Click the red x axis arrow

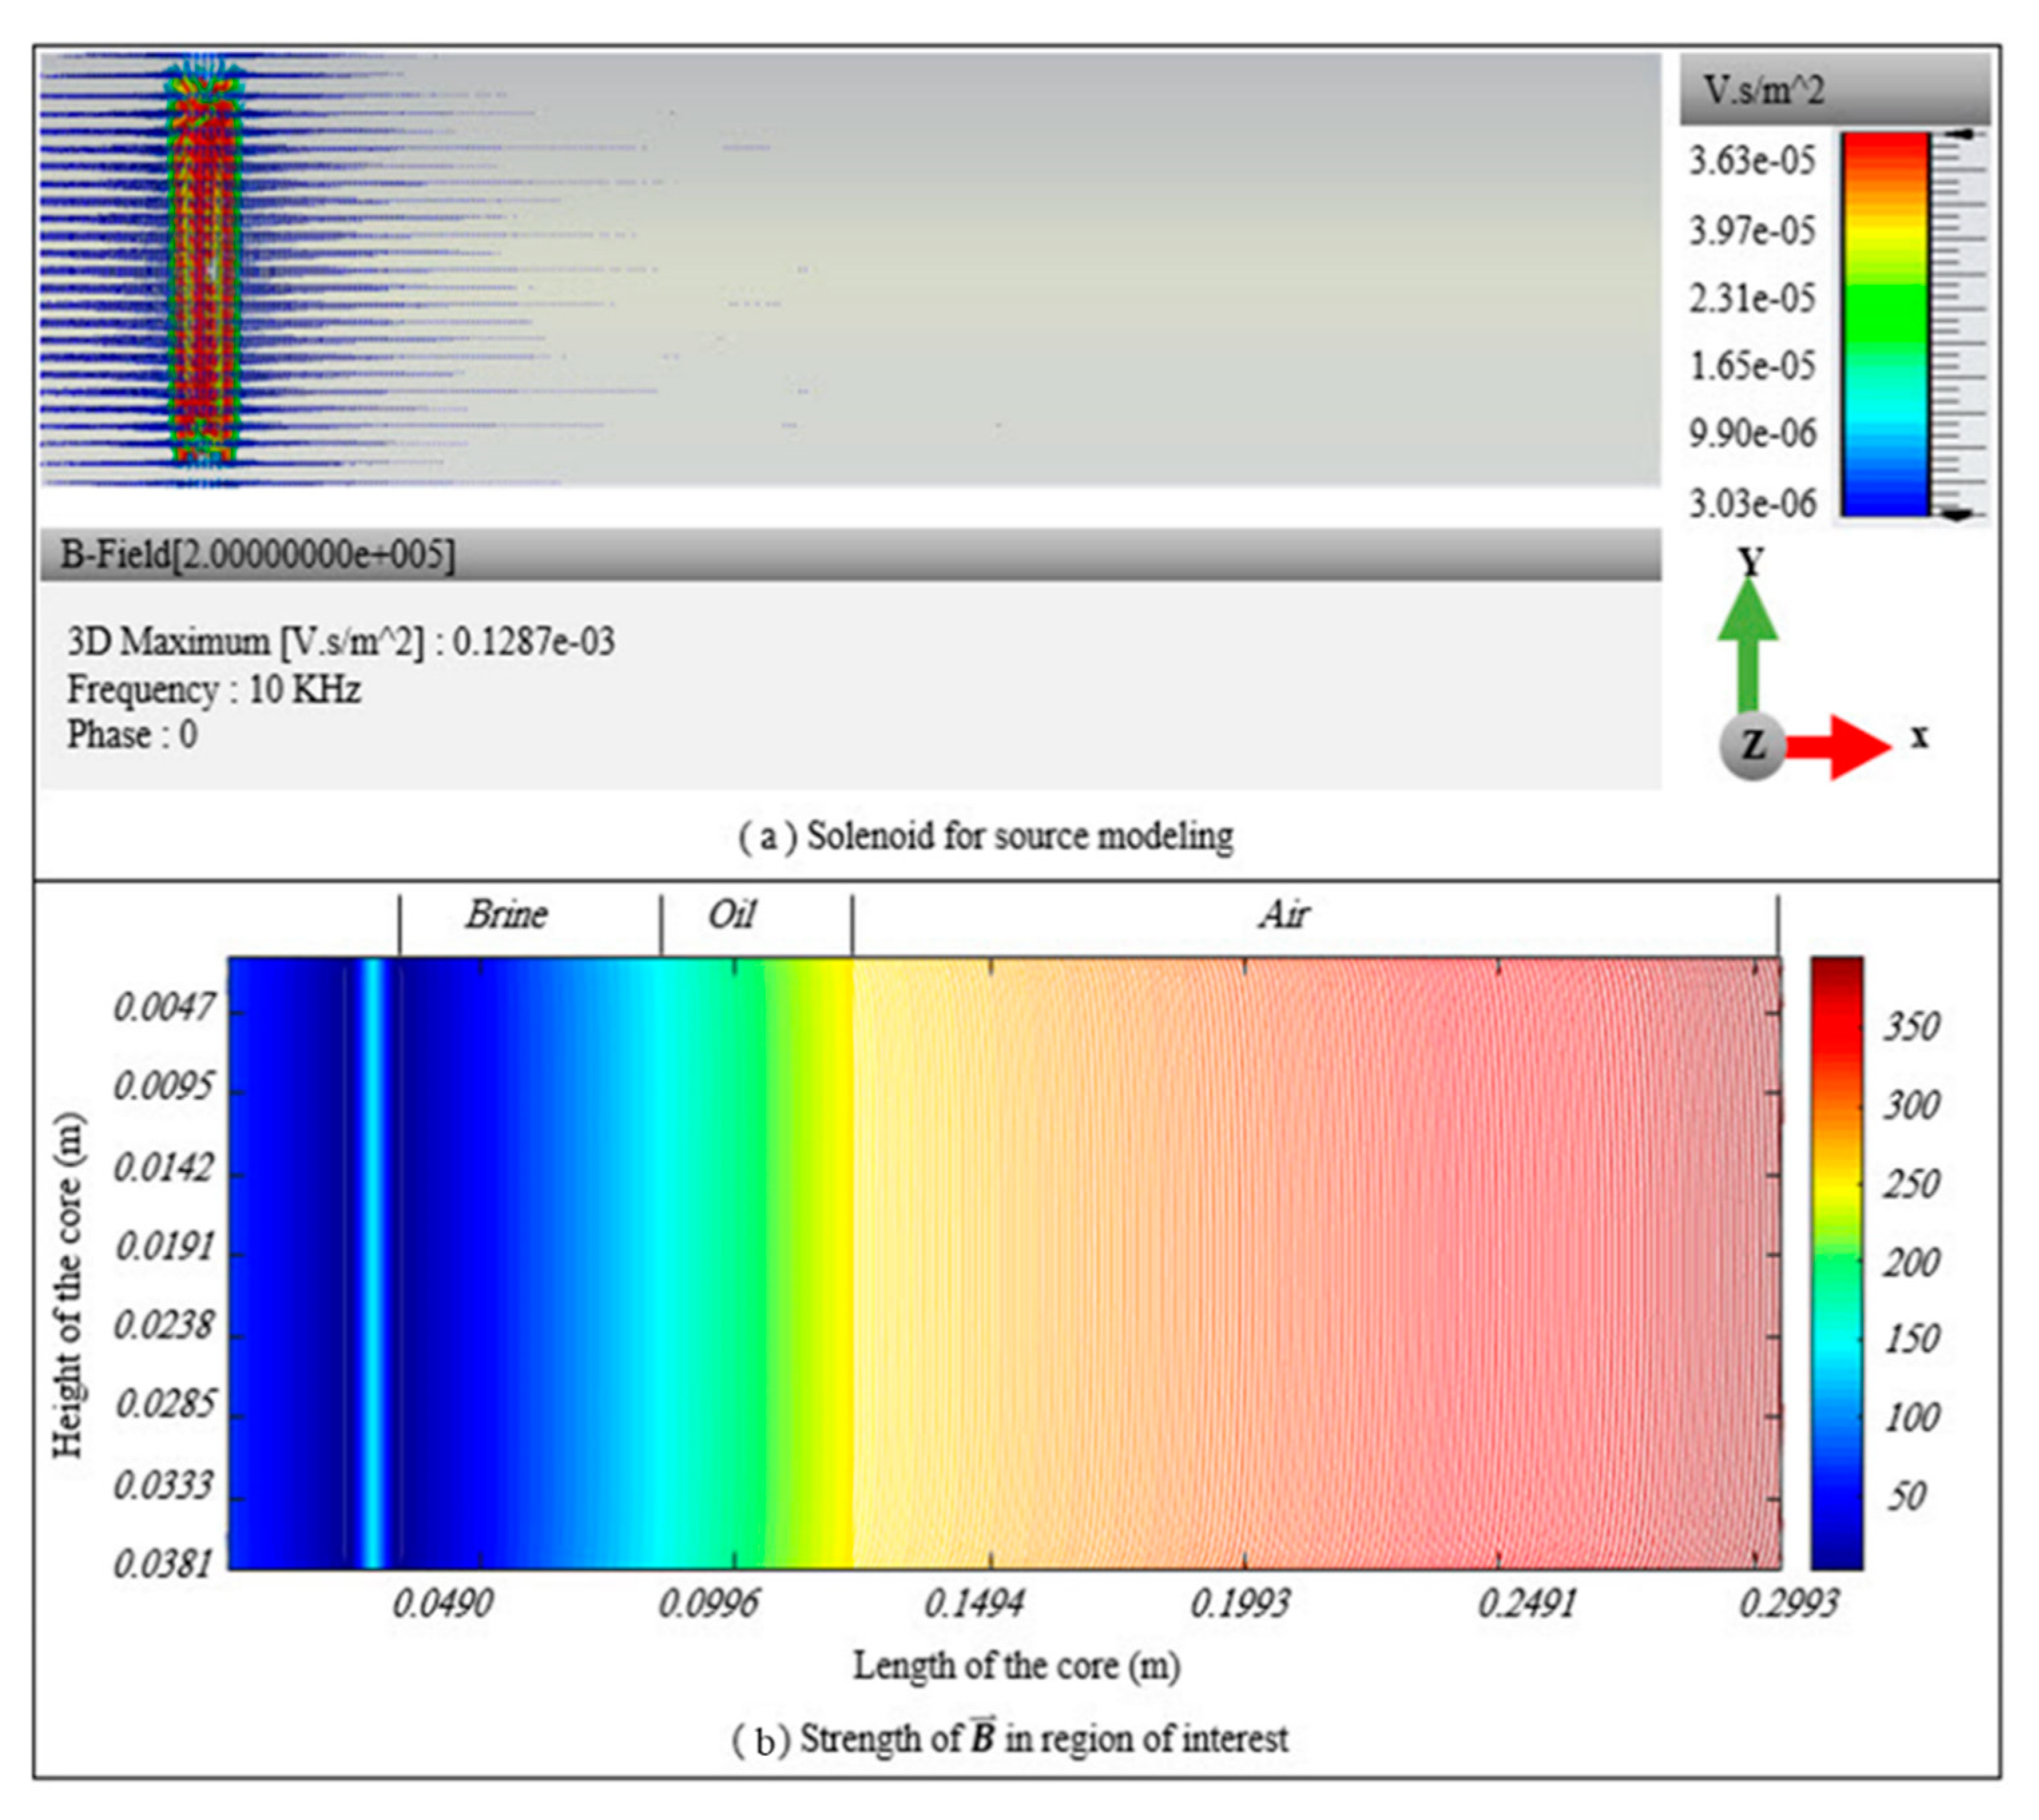pos(1838,746)
